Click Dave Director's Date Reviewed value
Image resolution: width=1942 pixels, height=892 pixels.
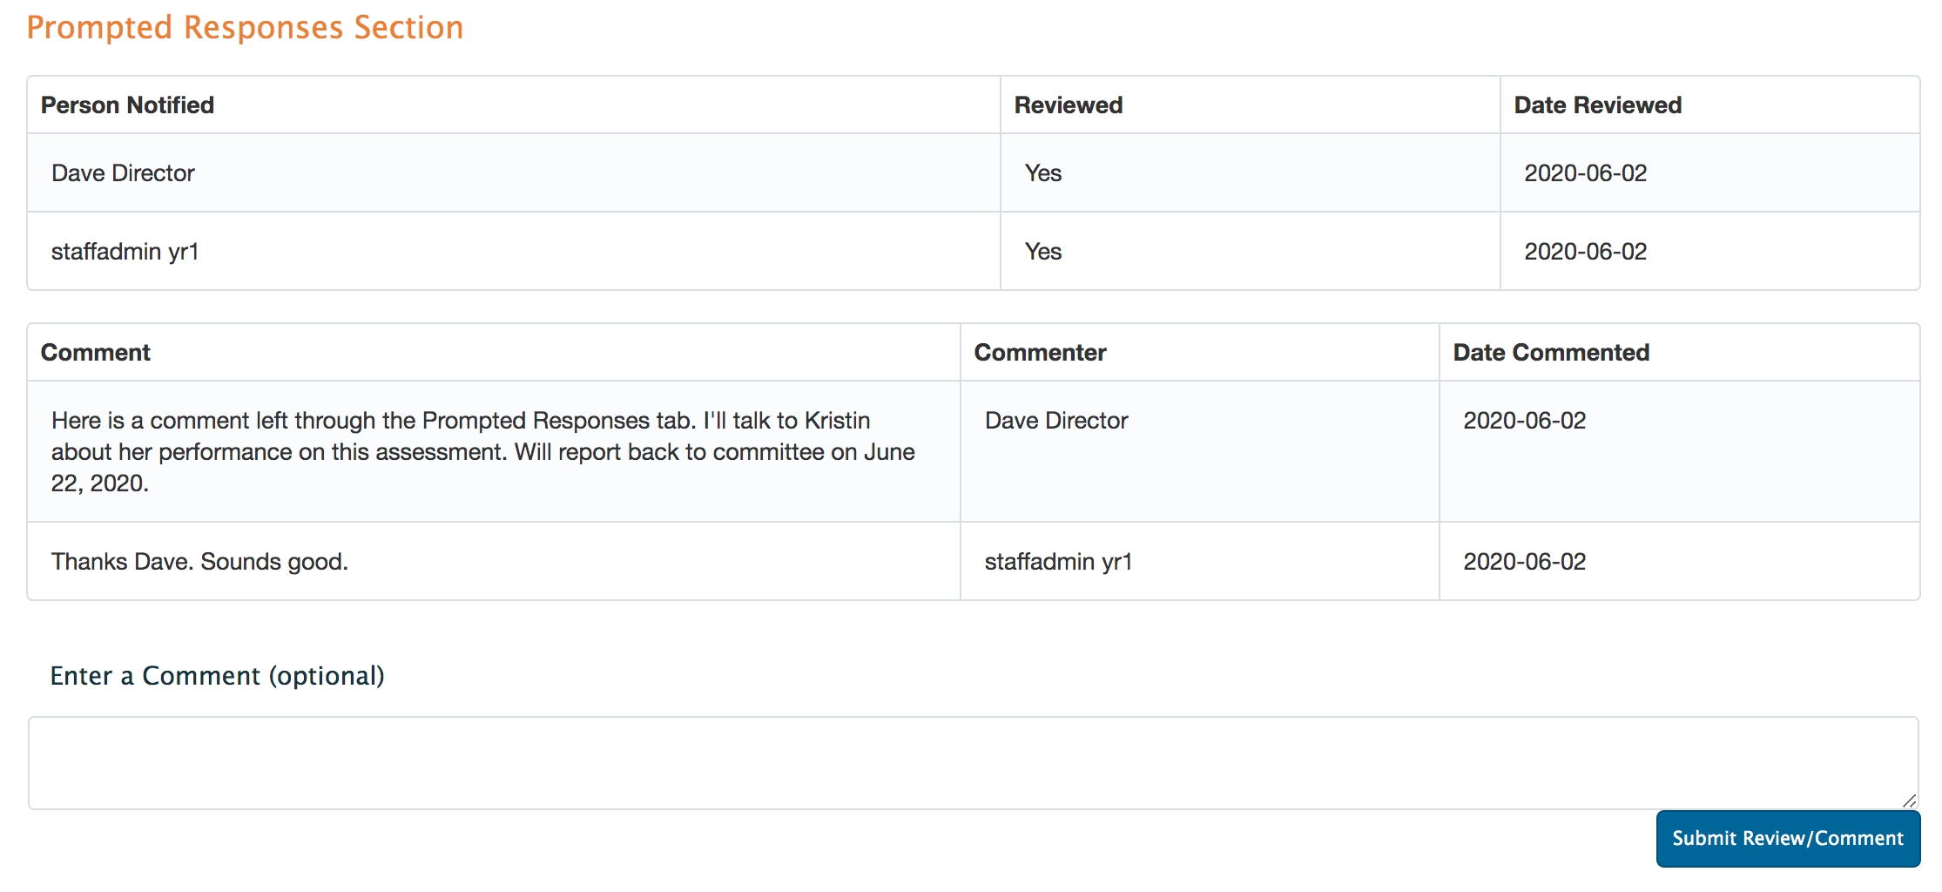(1585, 173)
